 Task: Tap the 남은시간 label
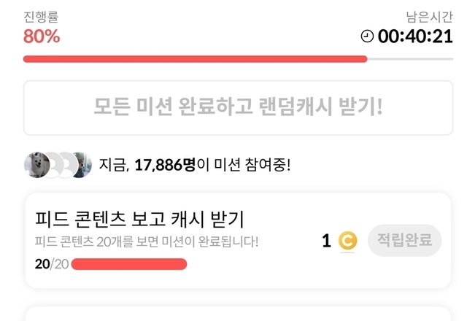pos(429,18)
